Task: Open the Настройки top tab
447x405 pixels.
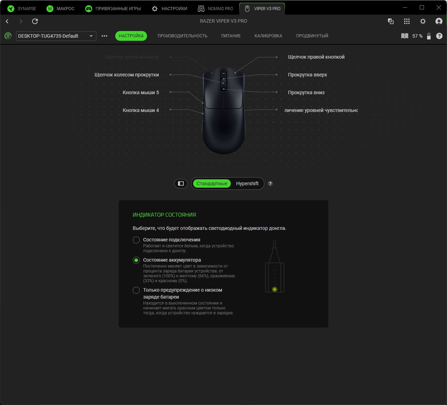Action: tap(170, 9)
